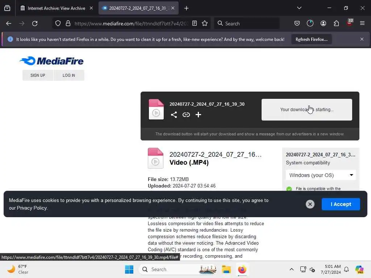Open the Firefox account icon

323,23
